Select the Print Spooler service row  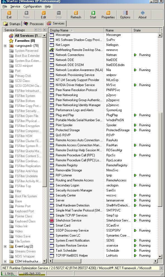[103, 125]
